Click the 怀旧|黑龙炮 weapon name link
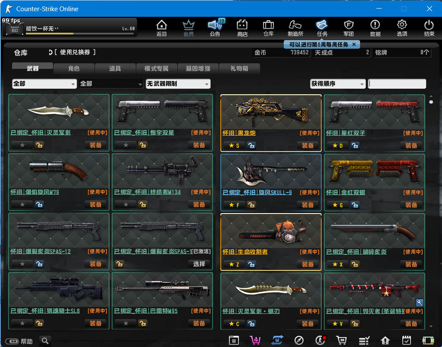This screenshot has height=347, width=442. click(x=239, y=133)
